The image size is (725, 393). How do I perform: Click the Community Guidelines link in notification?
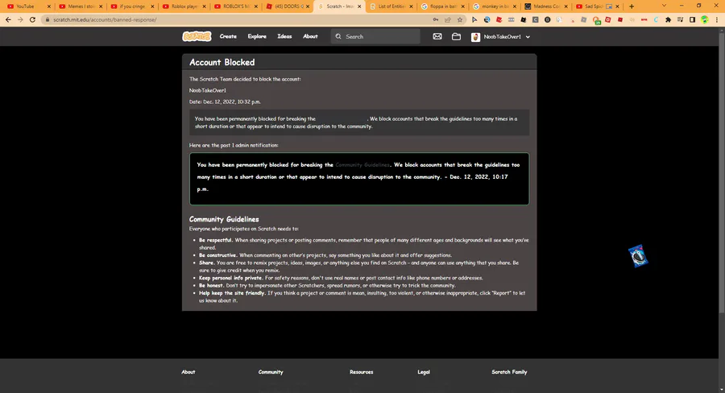coord(362,165)
